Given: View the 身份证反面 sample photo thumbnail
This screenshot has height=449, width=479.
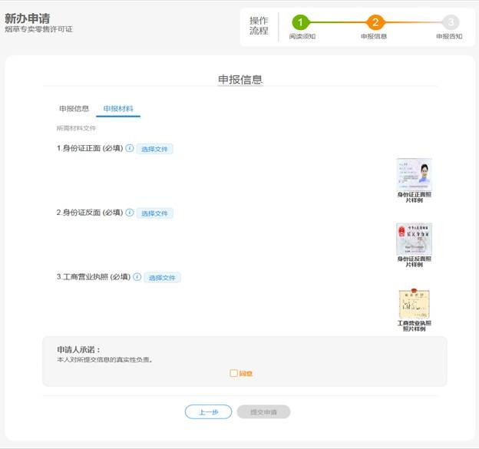Looking at the screenshot, I should pos(414,239).
